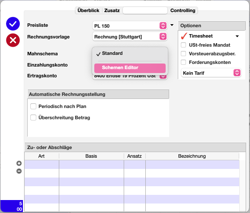Toggle the Timesheet red checkmark

184,36
